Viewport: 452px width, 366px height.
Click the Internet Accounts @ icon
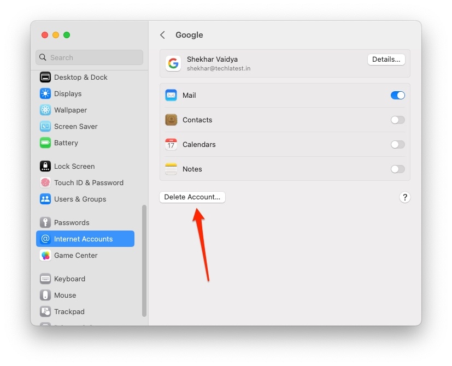tap(45, 239)
